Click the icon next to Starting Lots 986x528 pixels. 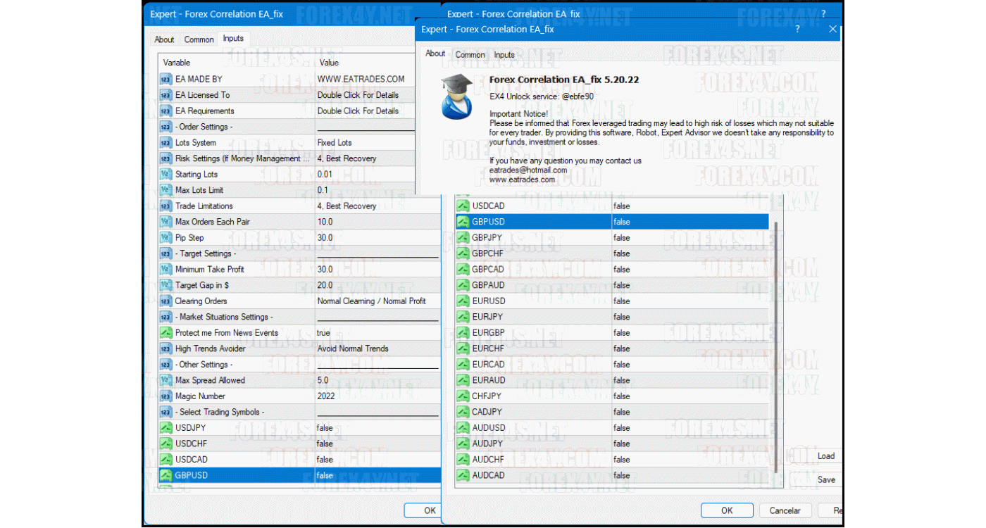pyautogui.click(x=166, y=175)
